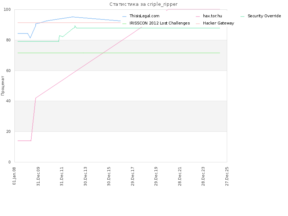Select the Security Override legend label
288x216 pixels.
264,16
